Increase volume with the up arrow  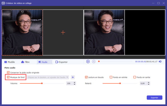[74, 82]
